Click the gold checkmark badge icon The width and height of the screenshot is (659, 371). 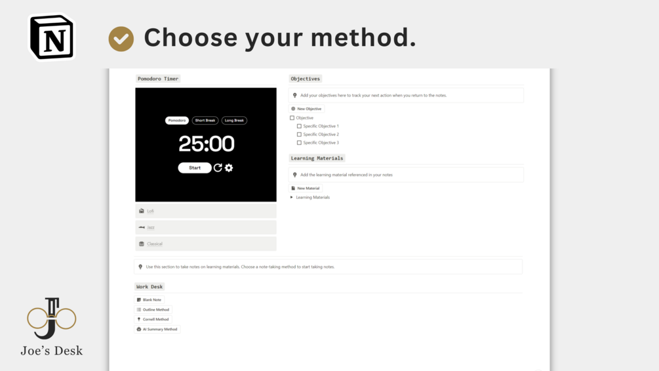pyautogui.click(x=121, y=39)
